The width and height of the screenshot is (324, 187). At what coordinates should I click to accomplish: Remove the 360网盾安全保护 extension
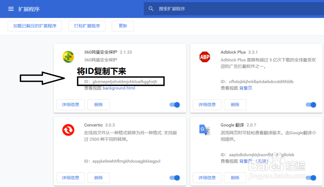pyautogui.click(x=98, y=105)
